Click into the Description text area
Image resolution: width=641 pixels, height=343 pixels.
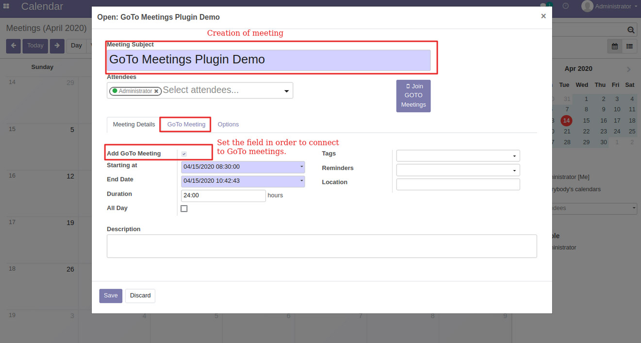point(322,246)
